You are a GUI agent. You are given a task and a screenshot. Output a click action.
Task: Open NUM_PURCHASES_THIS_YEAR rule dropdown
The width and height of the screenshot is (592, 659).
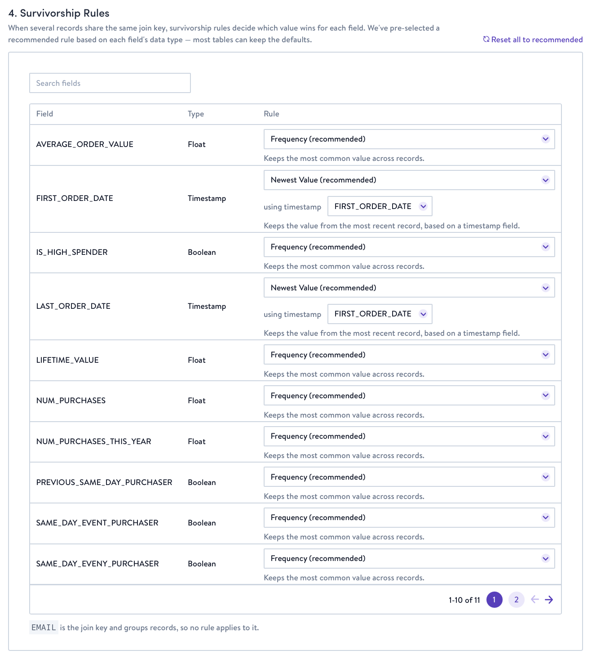(x=409, y=436)
